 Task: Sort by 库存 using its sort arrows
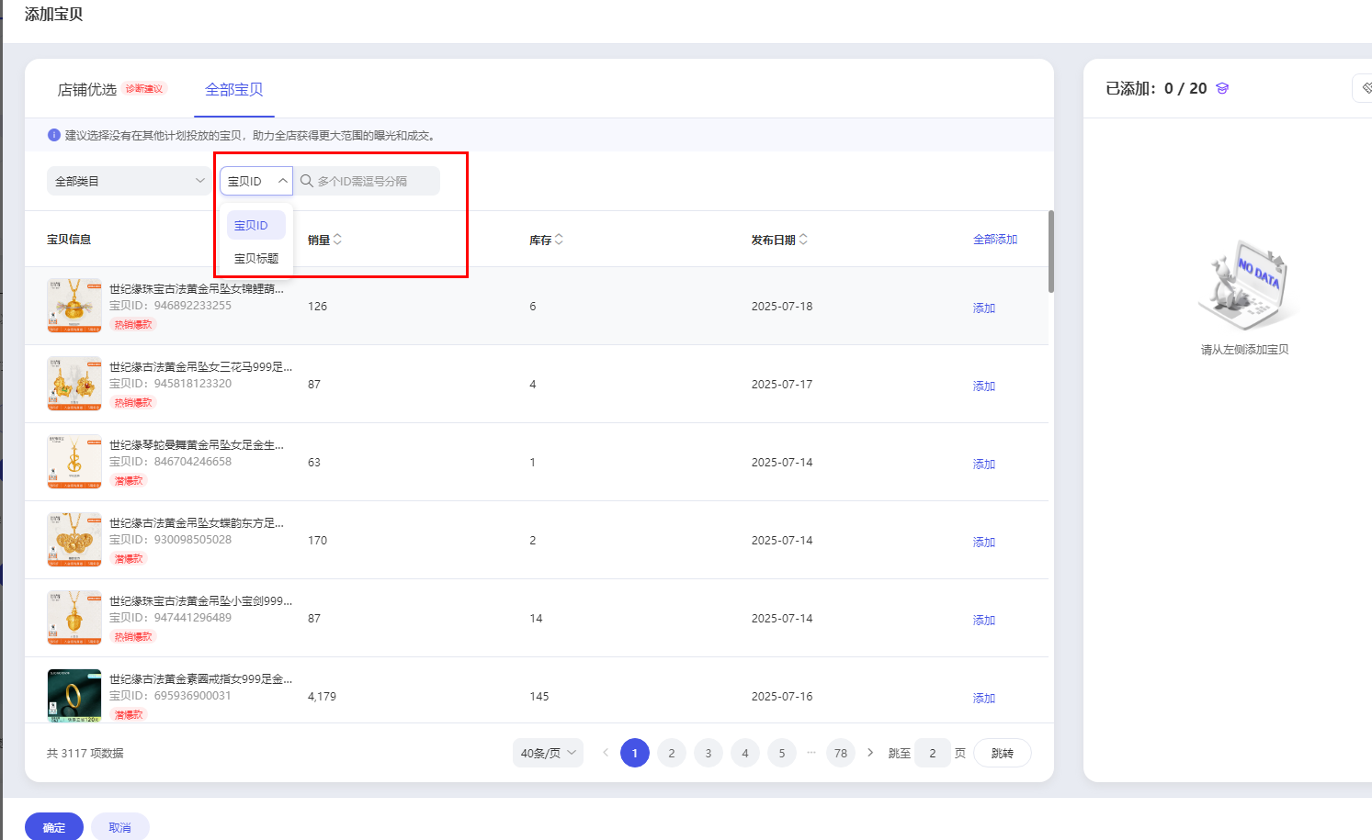tap(559, 240)
